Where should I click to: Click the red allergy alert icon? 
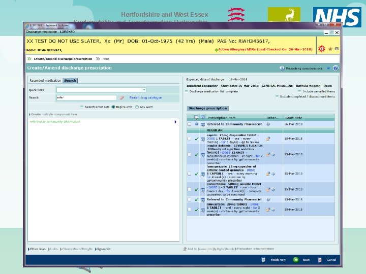322,49
